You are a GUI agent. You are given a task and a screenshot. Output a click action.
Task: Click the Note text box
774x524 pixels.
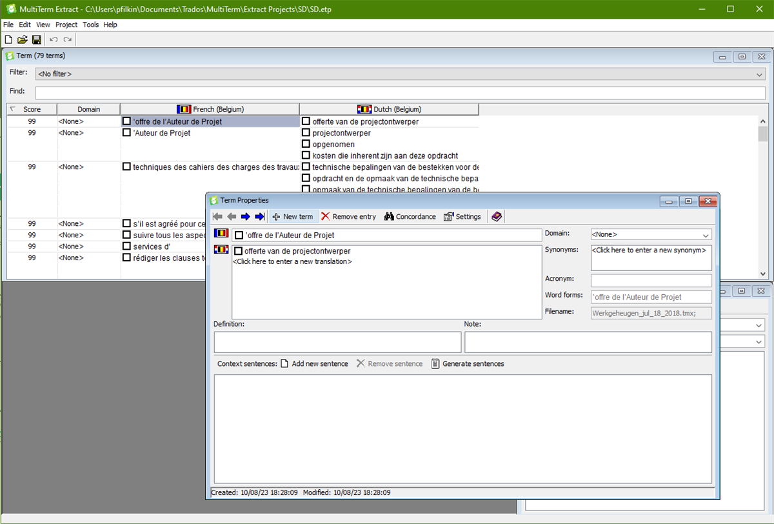(x=588, y=342)
